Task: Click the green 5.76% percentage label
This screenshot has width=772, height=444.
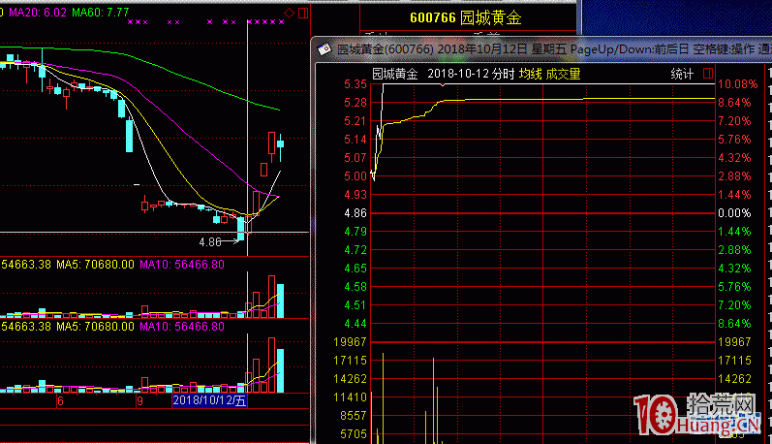Action: click(x=734, y=286)
